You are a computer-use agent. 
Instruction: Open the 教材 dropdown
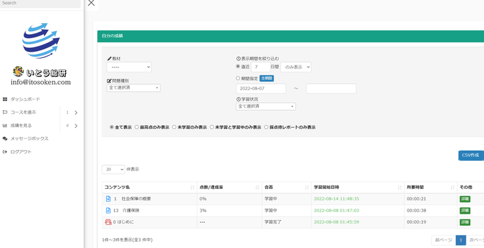tap(129, 67)
